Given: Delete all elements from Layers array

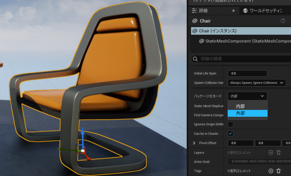Looking at the screenshot, I should tap(278, 153).
